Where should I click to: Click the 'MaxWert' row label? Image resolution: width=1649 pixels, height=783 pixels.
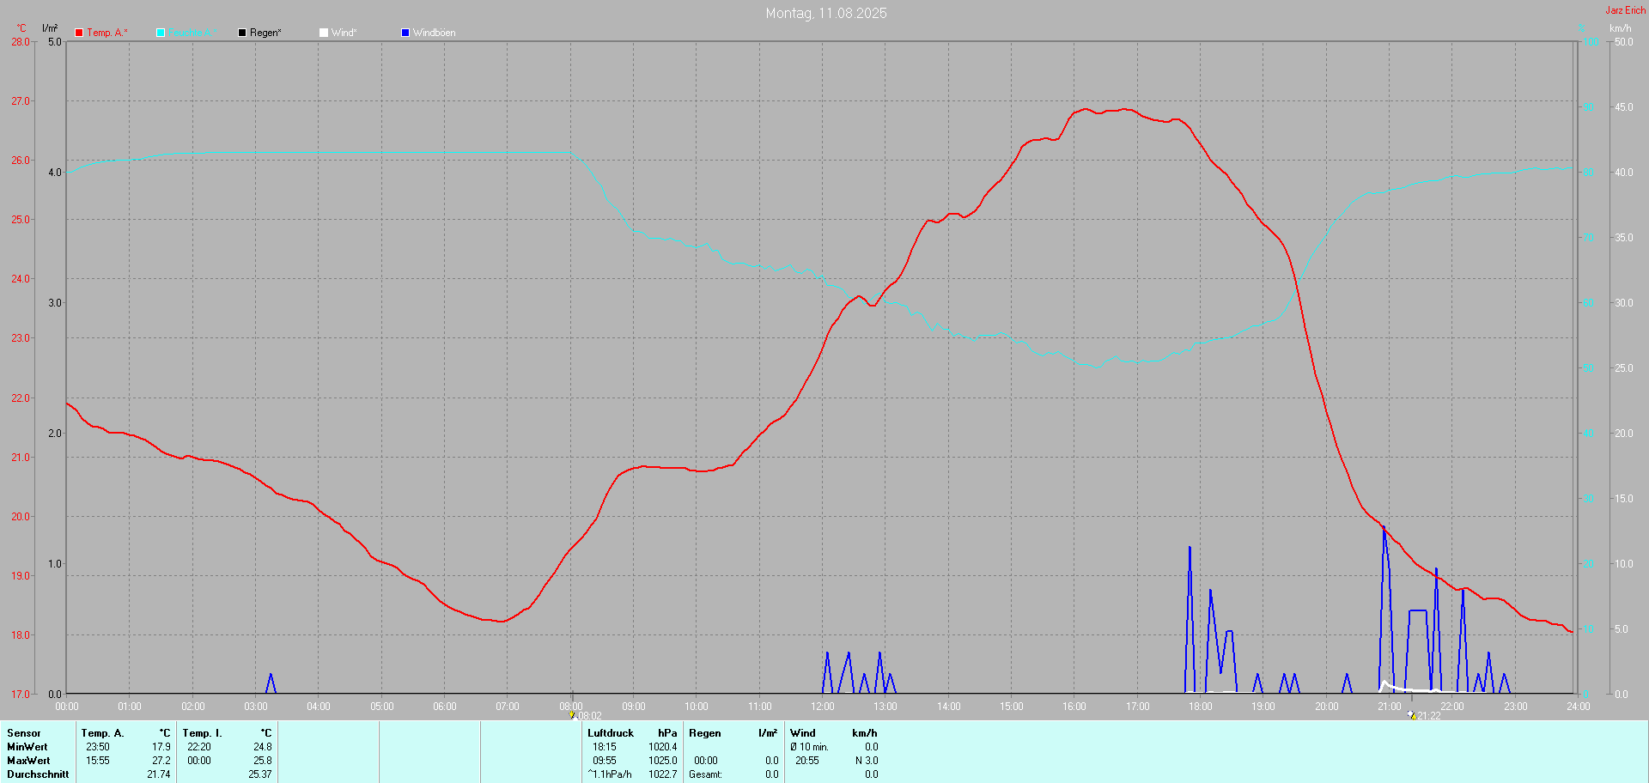point(28,761)
